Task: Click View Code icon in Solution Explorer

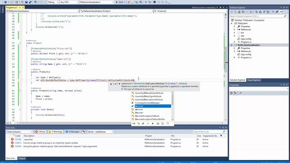Action: 273,12
